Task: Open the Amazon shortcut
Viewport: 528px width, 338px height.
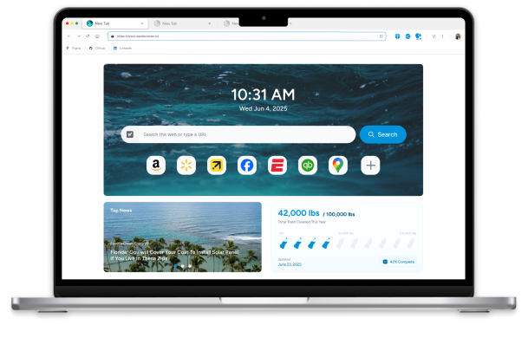Action: pos(156,166)
